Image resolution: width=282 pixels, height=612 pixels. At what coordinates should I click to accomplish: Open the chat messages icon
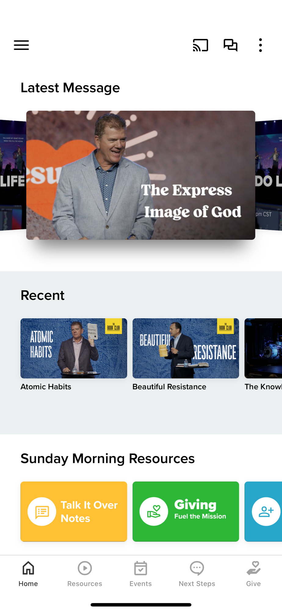(x=230, y=45)
